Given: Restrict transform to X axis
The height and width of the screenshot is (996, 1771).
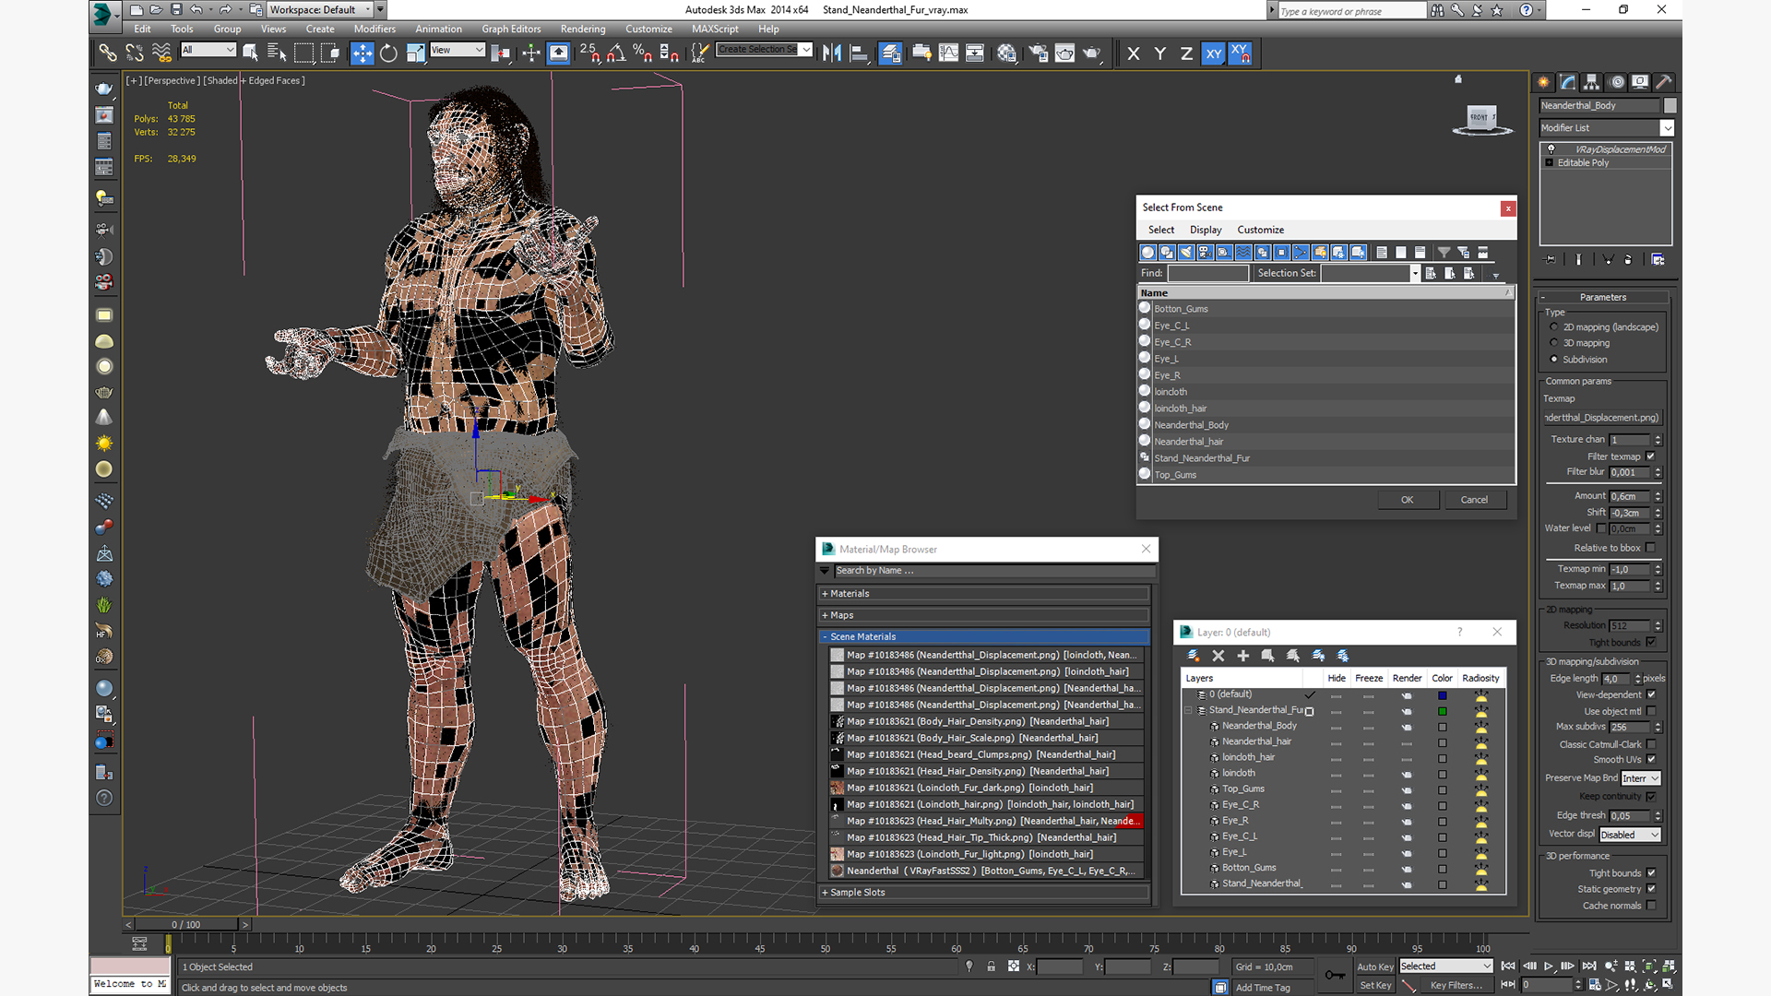Looking at the screenshot, I should [1134, 53].
